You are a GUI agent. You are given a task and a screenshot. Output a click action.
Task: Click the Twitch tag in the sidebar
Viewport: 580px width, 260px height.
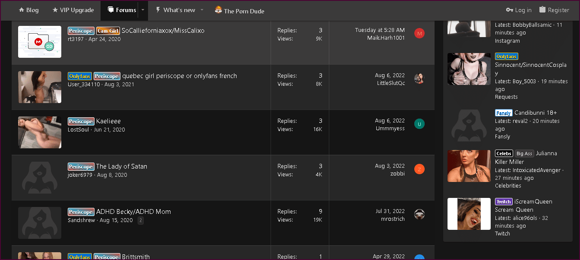pyautogui.click(x=504, y=202)
